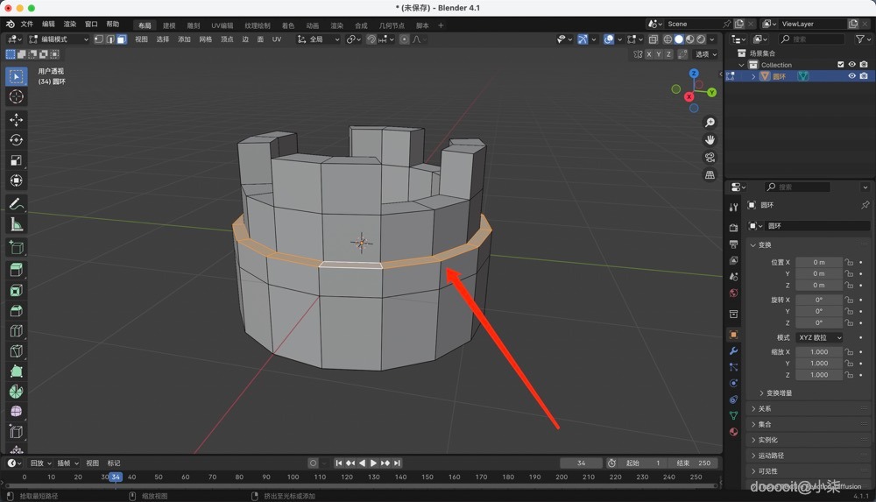Open the XYZ 欧拉 rotation mode dropdown
Viewport: 876px width, 502px height.
pyautogui.click(x=819, y=337)
